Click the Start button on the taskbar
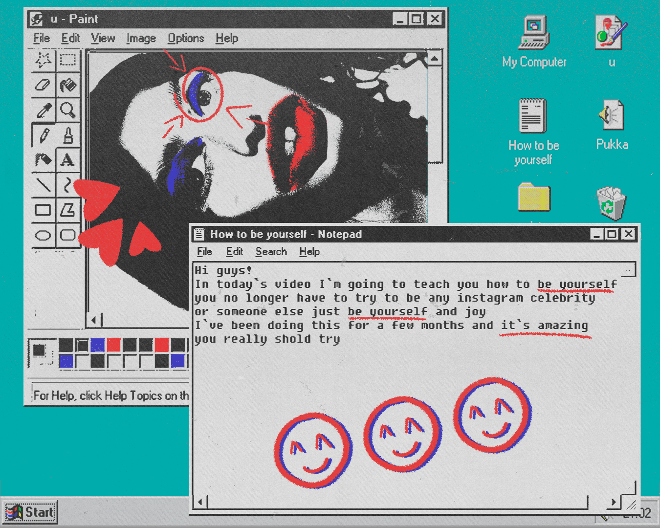Image resolution: width=660 pixels, height=528 pixels. point(30,512)
